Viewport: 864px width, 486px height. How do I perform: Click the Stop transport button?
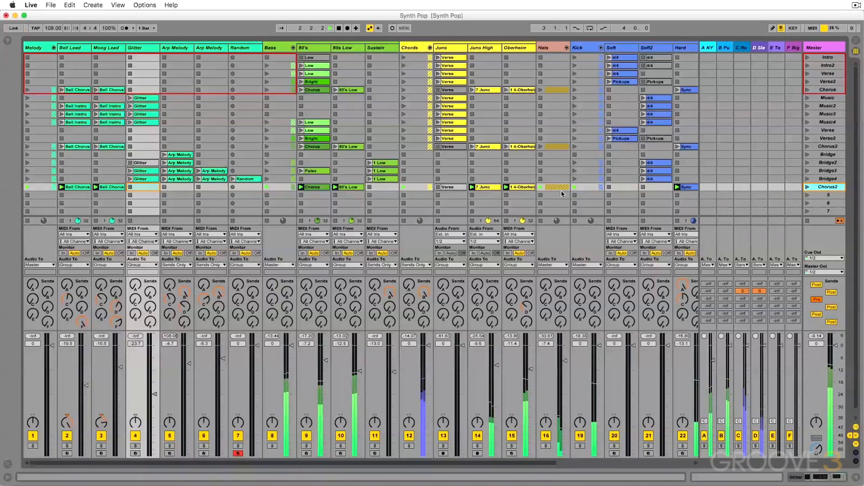pyautogui.click(x=339, y=28)
